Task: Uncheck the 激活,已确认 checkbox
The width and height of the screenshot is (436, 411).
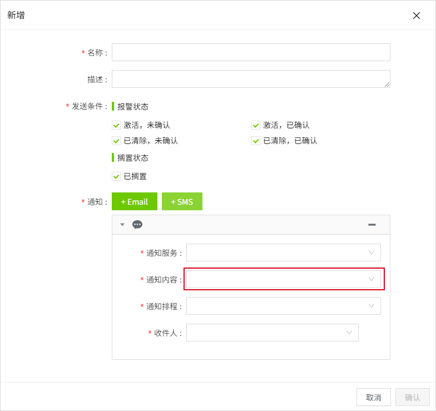Action: [x=256, y=125]
